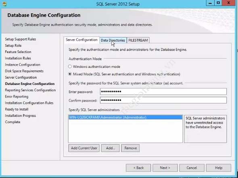238x178 pixels.
Task: Minimize the SQL Server 2012 Setup window
Action: coord(210,3)
